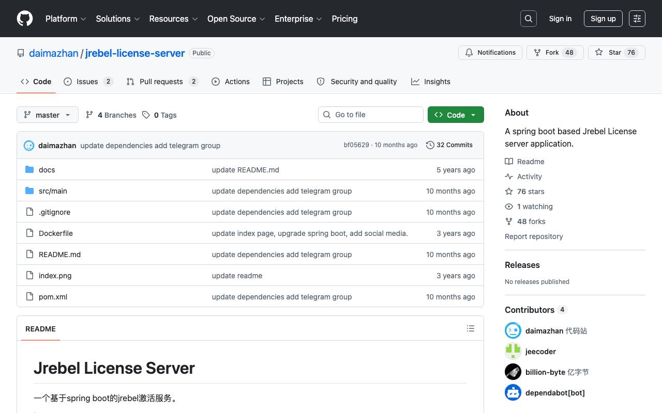Open billion-byte profile name
The height and width of the screenshot is (413, 662).
545,372
